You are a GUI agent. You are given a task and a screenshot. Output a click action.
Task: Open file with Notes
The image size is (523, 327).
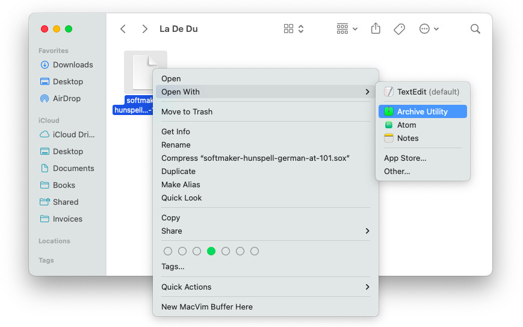coord(422,138)
